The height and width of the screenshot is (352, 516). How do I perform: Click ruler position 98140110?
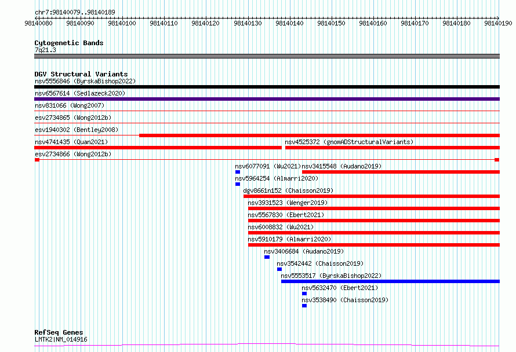click(164, 23)
